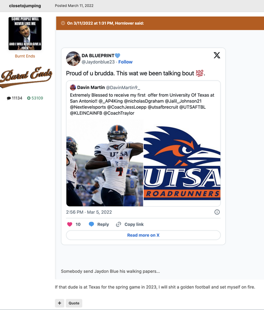Click the copy link chain icon

pos(118,224)
